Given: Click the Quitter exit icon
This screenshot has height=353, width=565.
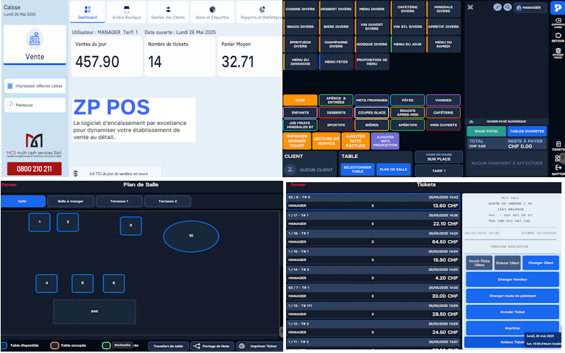Looking at the screenshot, I should [557, 169].
